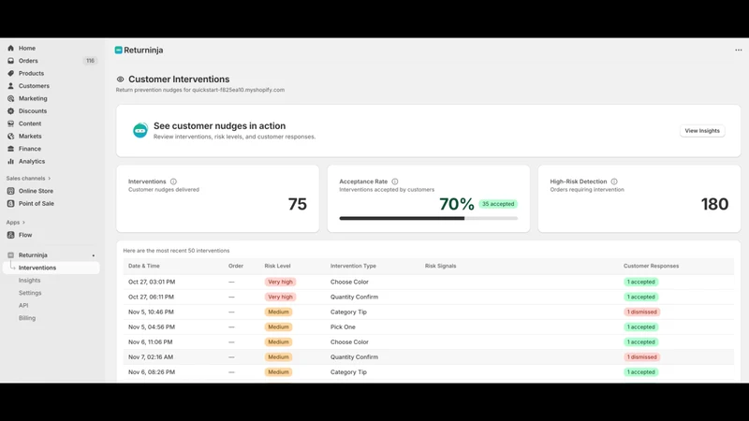Screen dimensions: 749x421
Task: Click Very high badge on Oct 27, 03:01 PM
Action: [x=280, y=282]
